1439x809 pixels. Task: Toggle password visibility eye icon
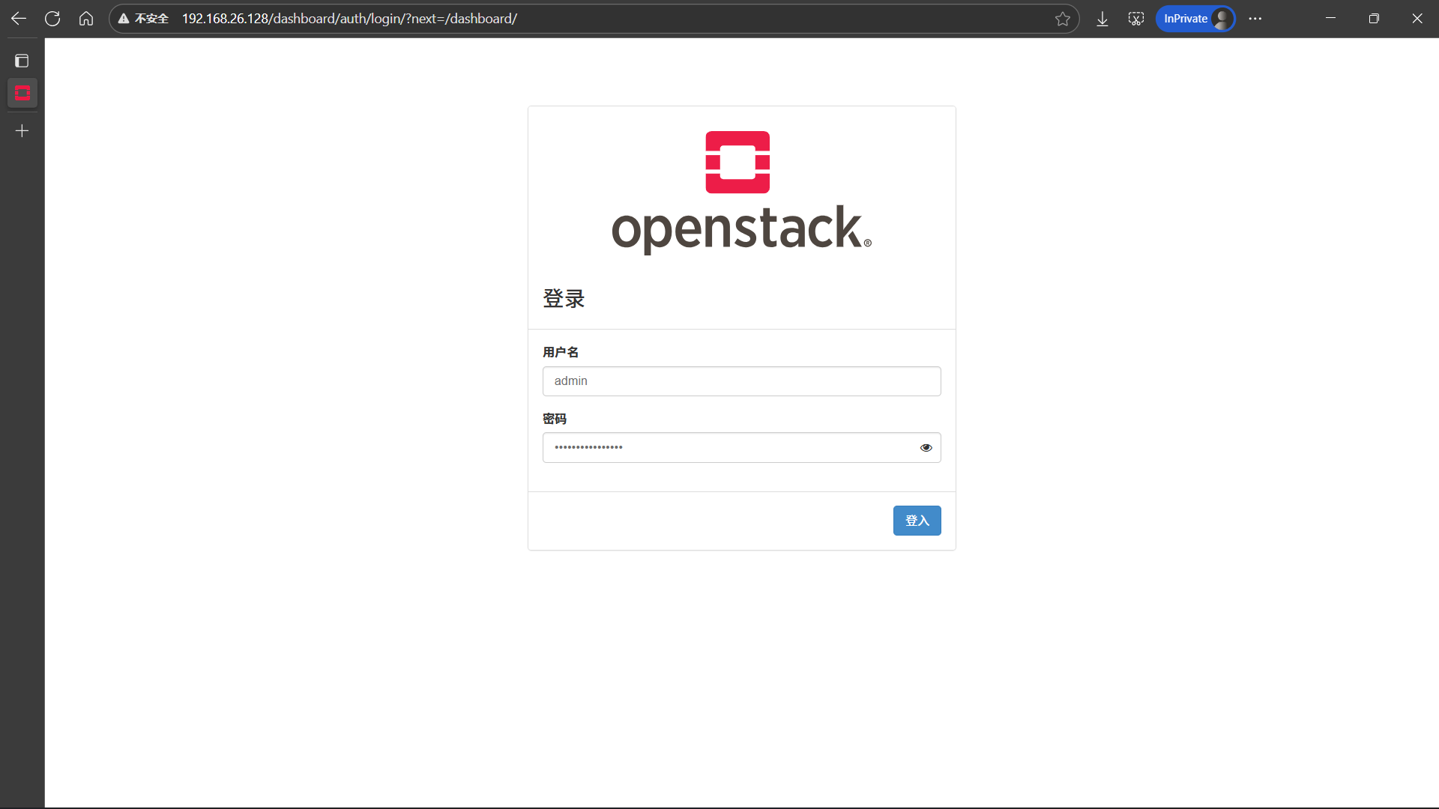click(x=926, y=448)
